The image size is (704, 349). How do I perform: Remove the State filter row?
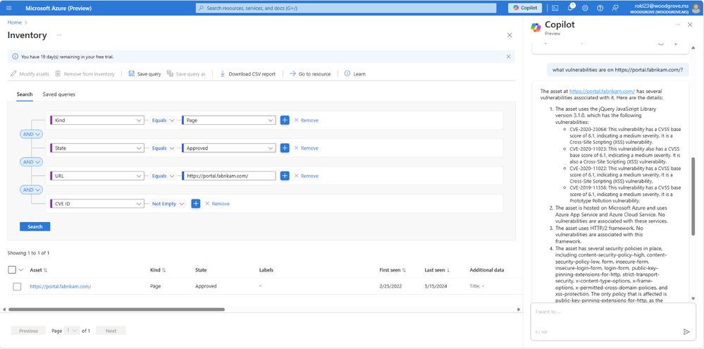point(307,148)
